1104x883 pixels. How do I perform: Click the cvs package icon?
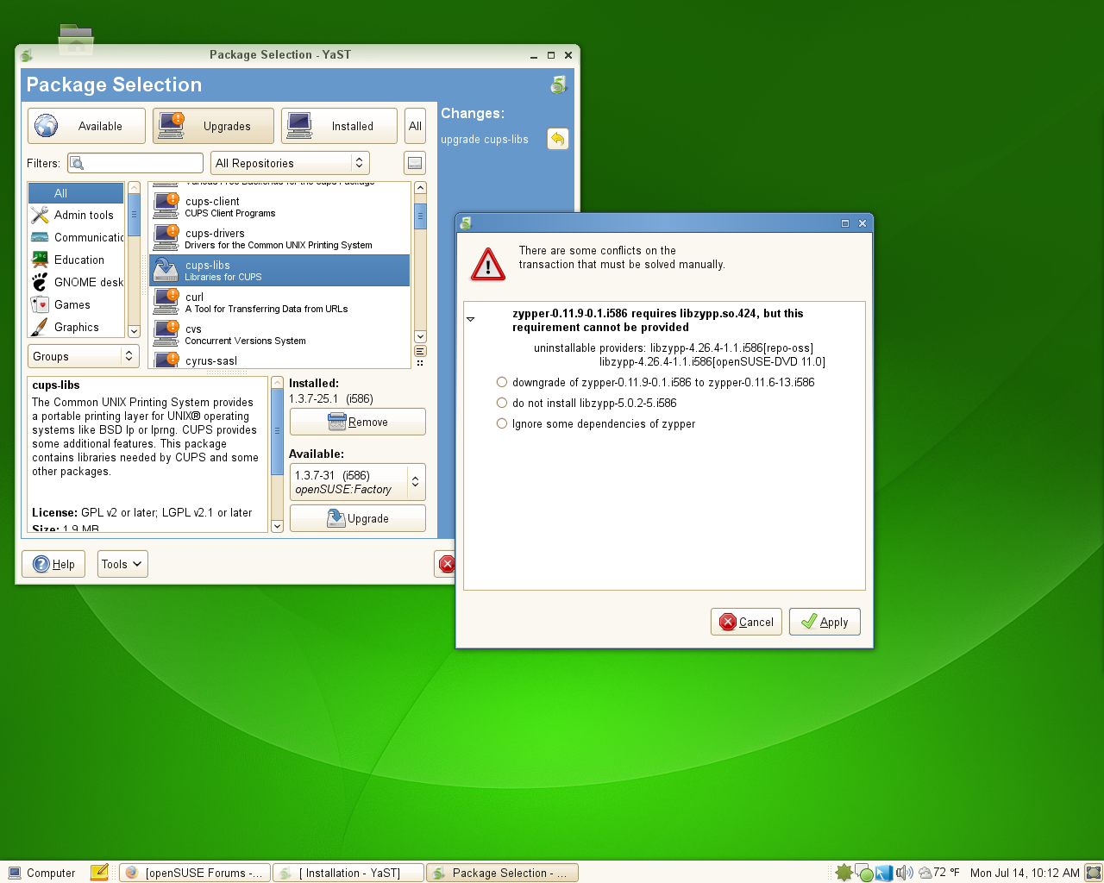(x=166, y=334)
